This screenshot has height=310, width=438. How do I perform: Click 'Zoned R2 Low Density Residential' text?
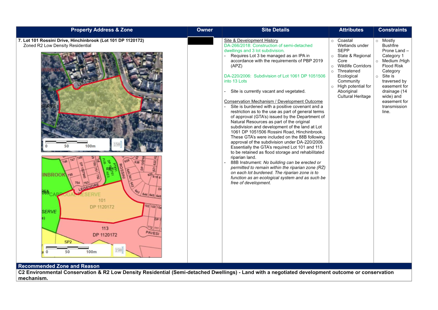(57, 45)
